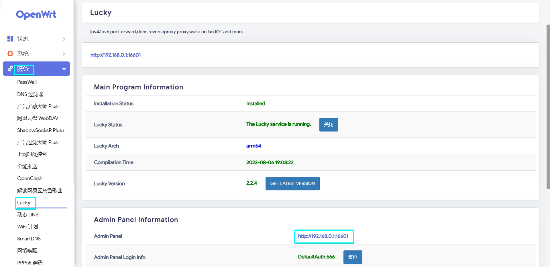Open the 网络唤醒 menu item
This screenshot has width=550, height=267.
tap(27, 251)
